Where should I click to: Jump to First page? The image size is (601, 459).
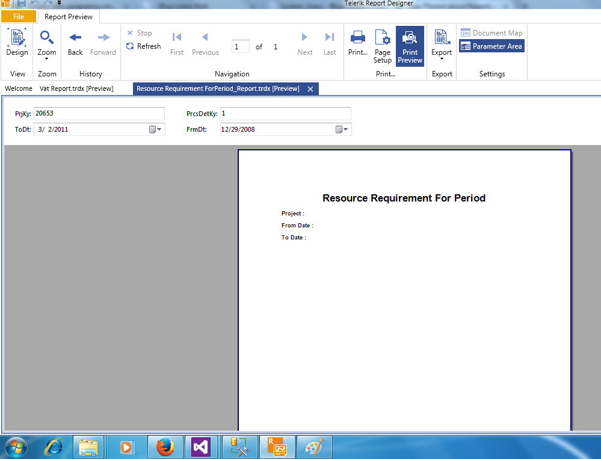click(177, 44)
